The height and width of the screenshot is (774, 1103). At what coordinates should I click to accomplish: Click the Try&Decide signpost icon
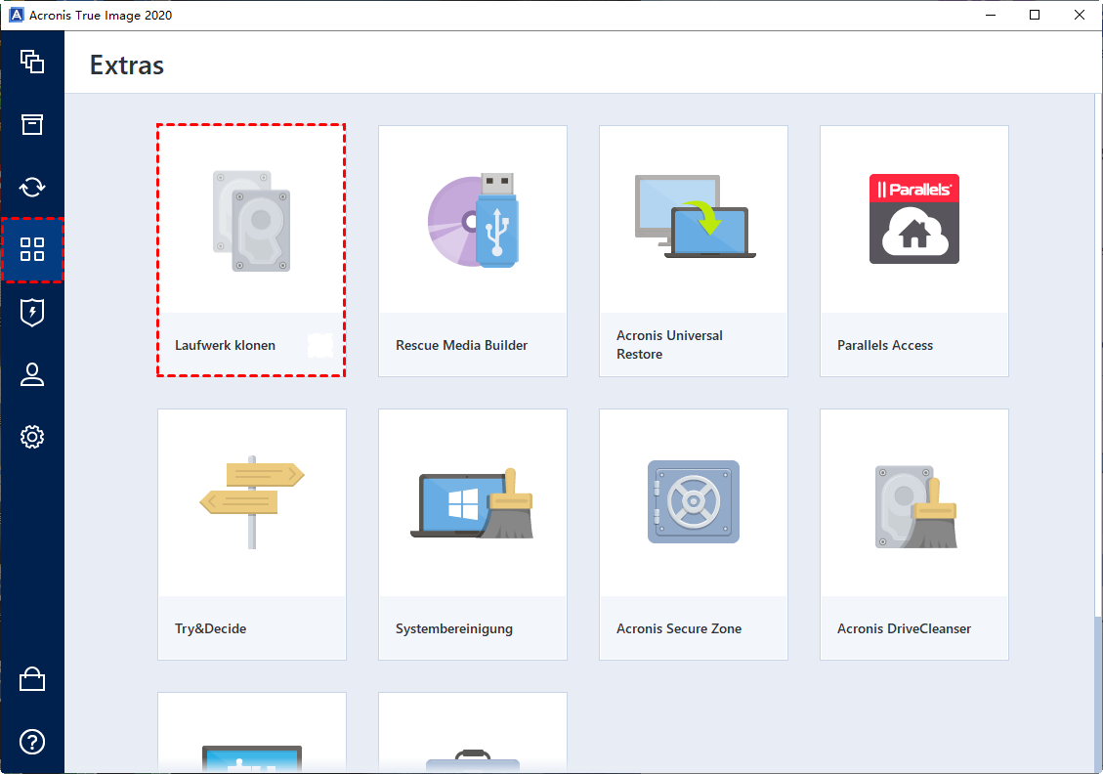point(252,502)
